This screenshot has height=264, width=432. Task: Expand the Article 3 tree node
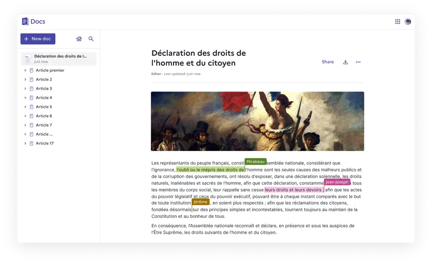[x=25, y=89]
